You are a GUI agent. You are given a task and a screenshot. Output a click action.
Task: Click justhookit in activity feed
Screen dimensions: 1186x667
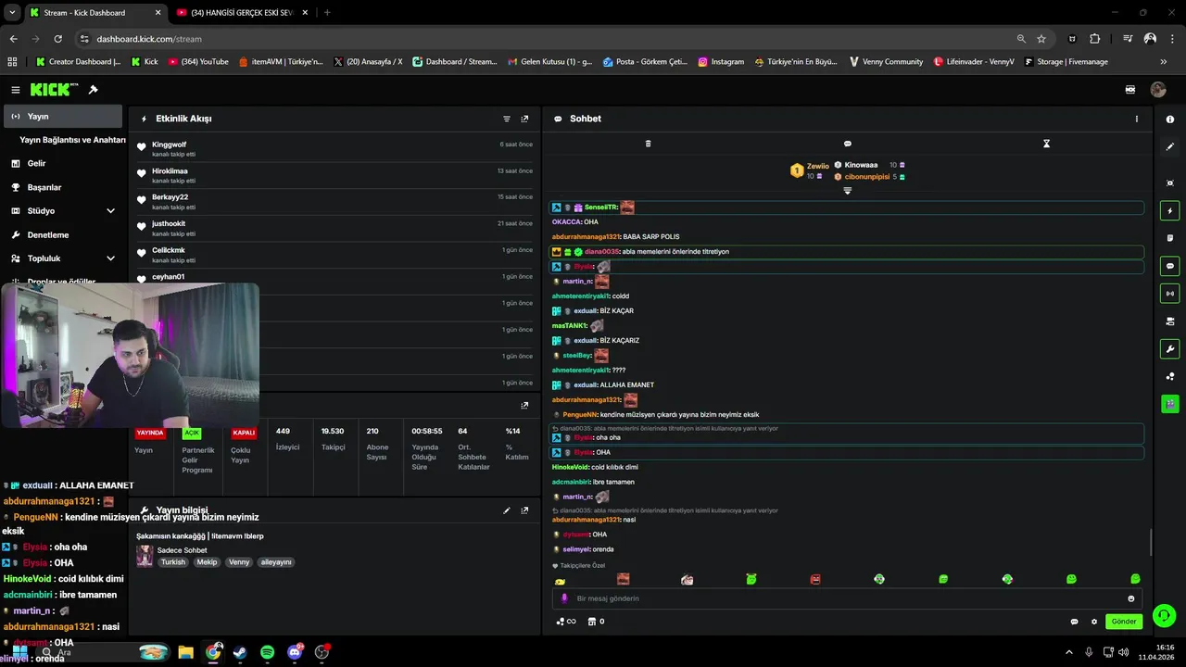pos(169,223)
